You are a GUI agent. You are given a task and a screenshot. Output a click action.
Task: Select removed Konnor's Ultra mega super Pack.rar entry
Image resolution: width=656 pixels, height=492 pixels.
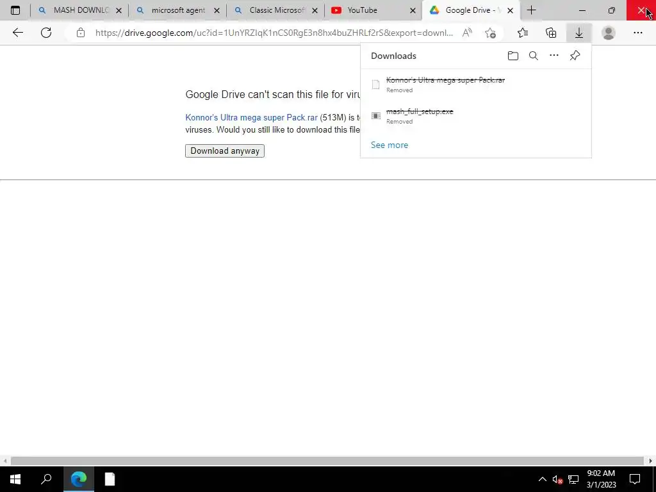[476, 85]
